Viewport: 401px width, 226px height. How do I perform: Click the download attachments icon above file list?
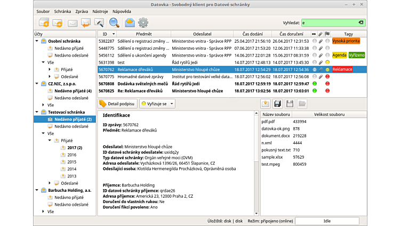click(x=265, y=104)
